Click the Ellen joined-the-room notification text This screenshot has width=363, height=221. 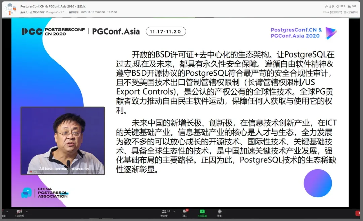[x=340, y=12]
